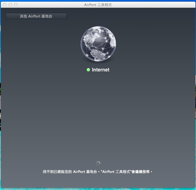Click the Internet label text
196x190 pixels.
(101, 70)
